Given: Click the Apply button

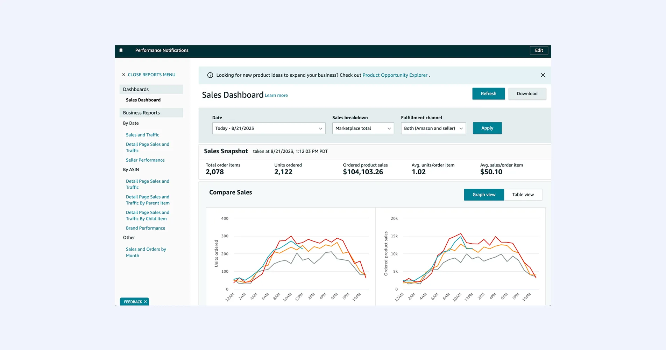Looking at the screenshot, I should [487, 128].
